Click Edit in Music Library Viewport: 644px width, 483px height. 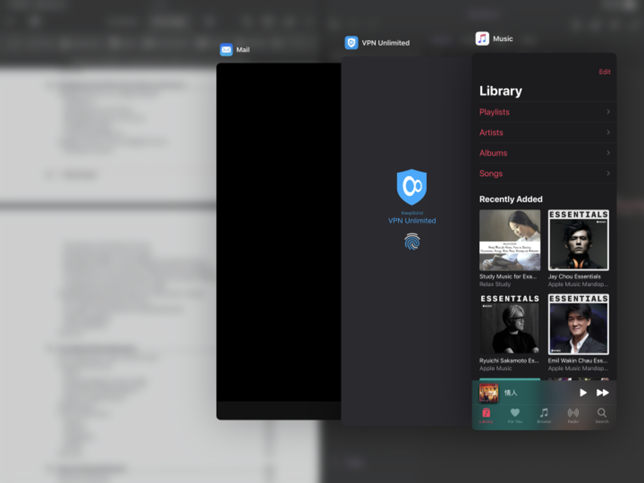[x=604, y=72]
